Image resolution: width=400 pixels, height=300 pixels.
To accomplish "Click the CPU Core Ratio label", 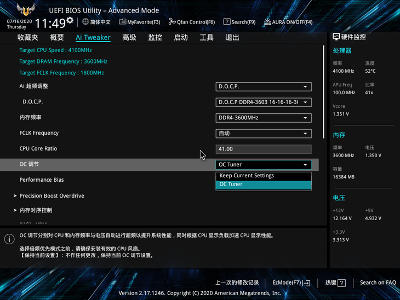I will 38,148.
